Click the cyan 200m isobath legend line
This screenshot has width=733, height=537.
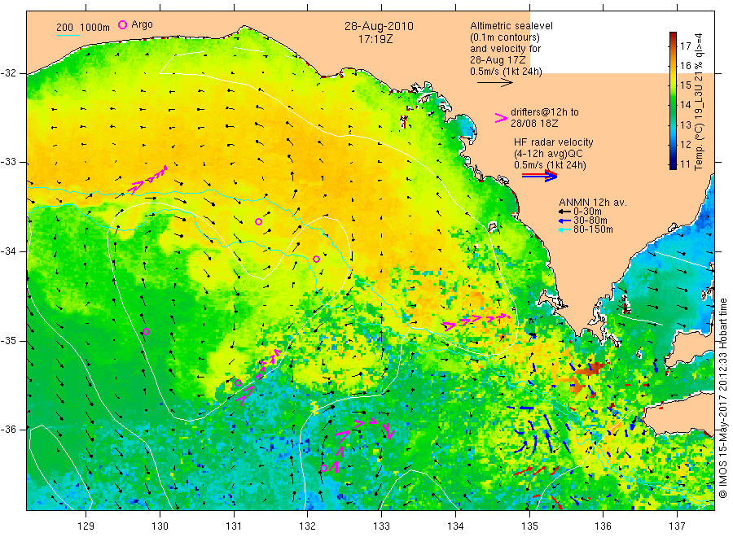pos(68,34)
